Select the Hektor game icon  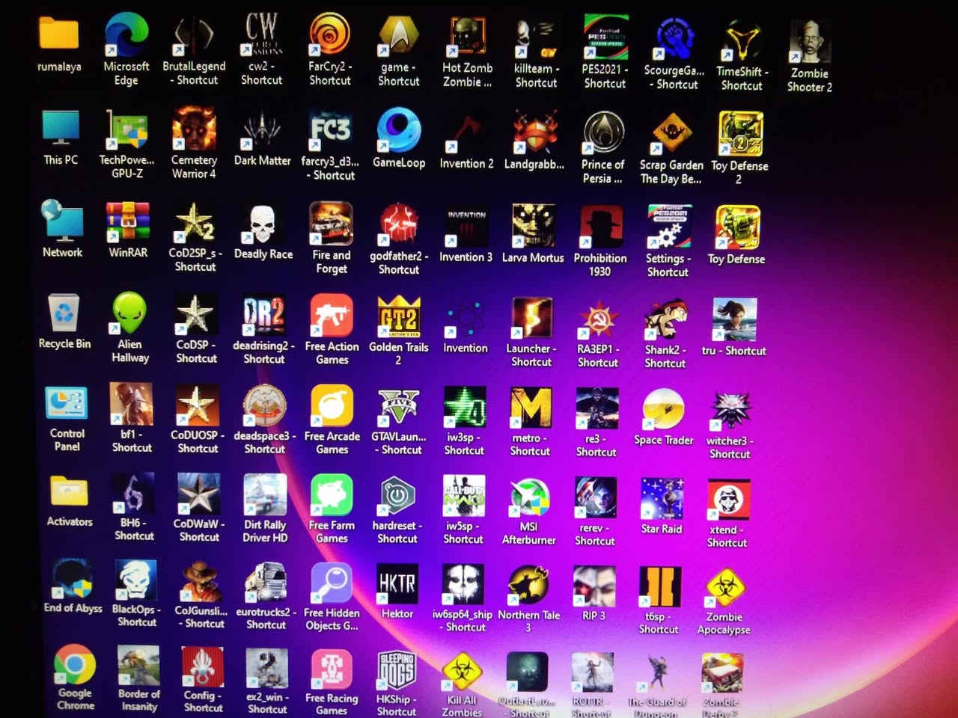[x=397, y=584]
